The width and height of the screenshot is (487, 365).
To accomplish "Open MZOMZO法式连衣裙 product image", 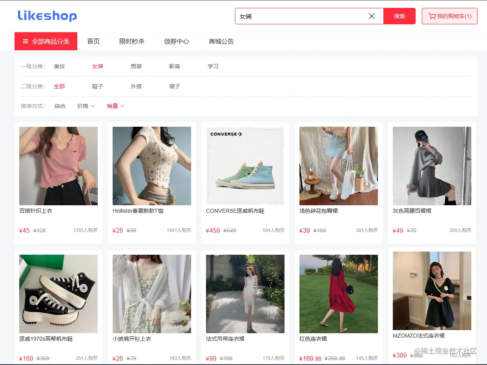I will point(432,291).
